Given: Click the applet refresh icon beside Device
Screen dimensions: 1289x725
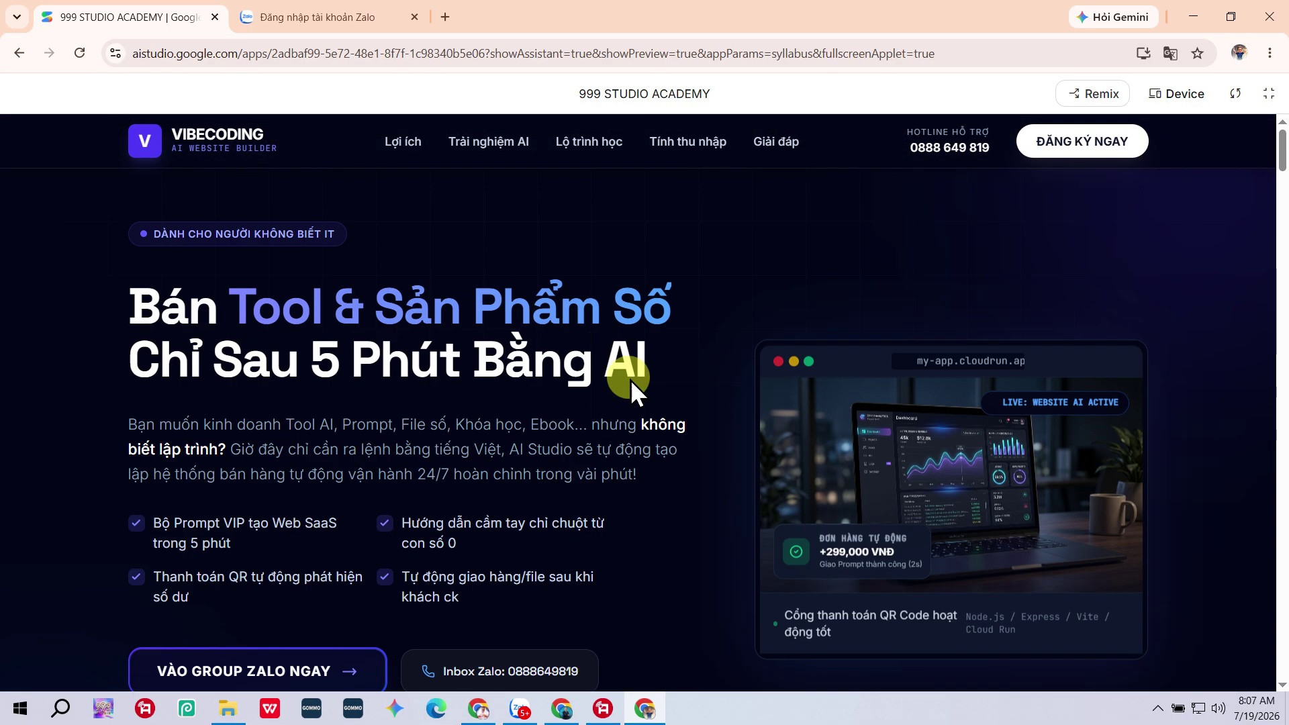Looking at the screenshot, I should point(1235,93).
